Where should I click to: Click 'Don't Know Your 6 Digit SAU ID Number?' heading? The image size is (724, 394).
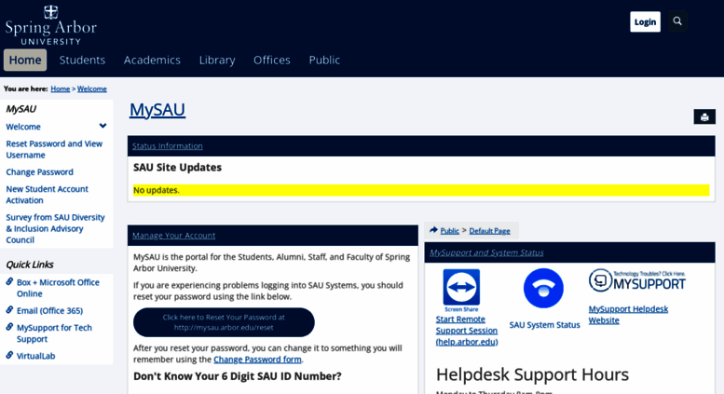tap(238, 376)
